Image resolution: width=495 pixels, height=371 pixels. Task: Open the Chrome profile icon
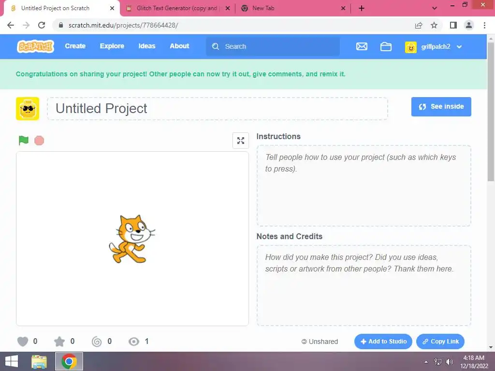click(469, 25)
